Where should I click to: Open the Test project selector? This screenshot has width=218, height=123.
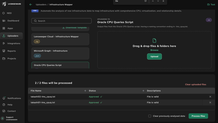tap(211, 5)
